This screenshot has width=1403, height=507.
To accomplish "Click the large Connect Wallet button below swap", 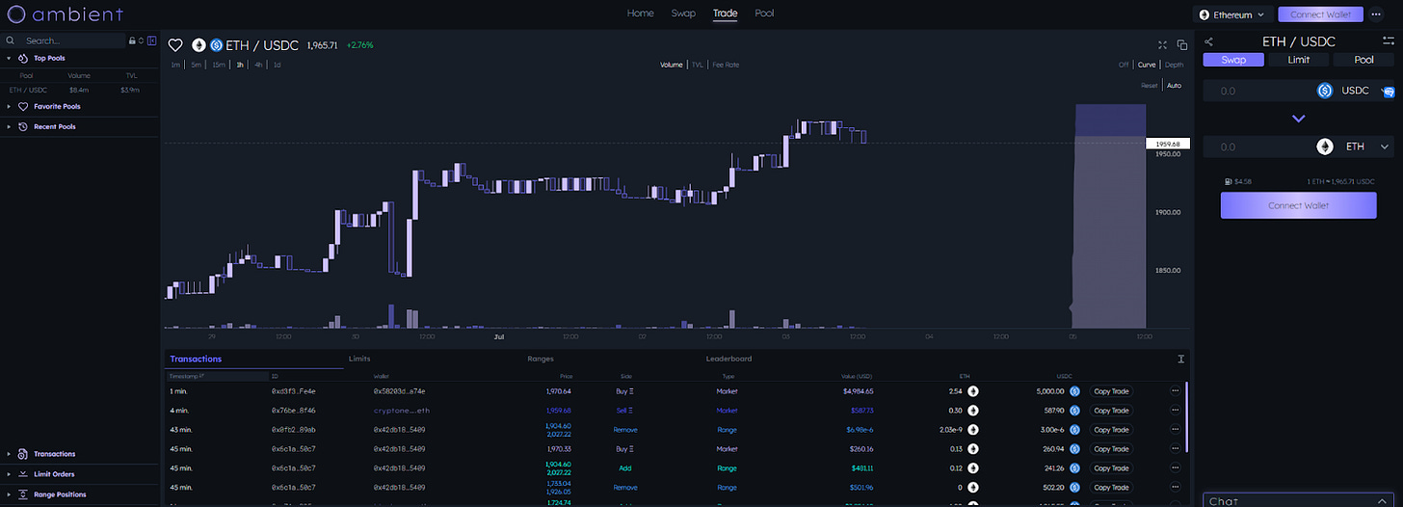I will 1298,205.
